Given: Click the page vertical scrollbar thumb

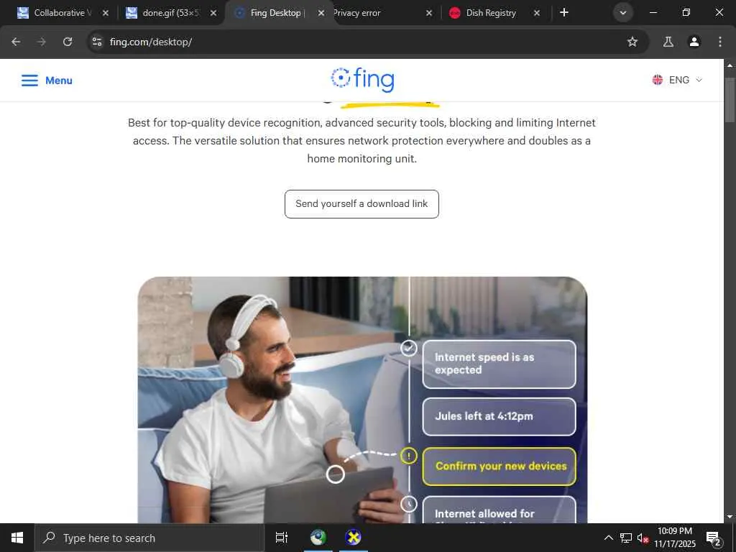Looking at the screenshot, I should (x=730, y=98).
